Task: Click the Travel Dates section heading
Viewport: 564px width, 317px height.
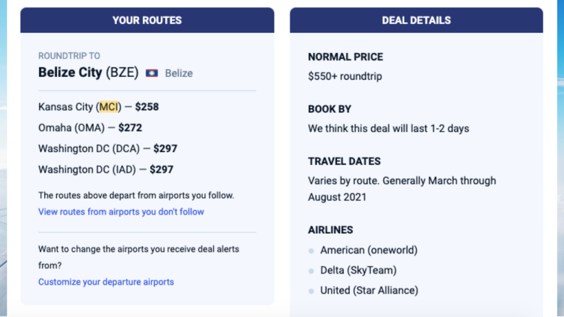Action: (344, 161)
